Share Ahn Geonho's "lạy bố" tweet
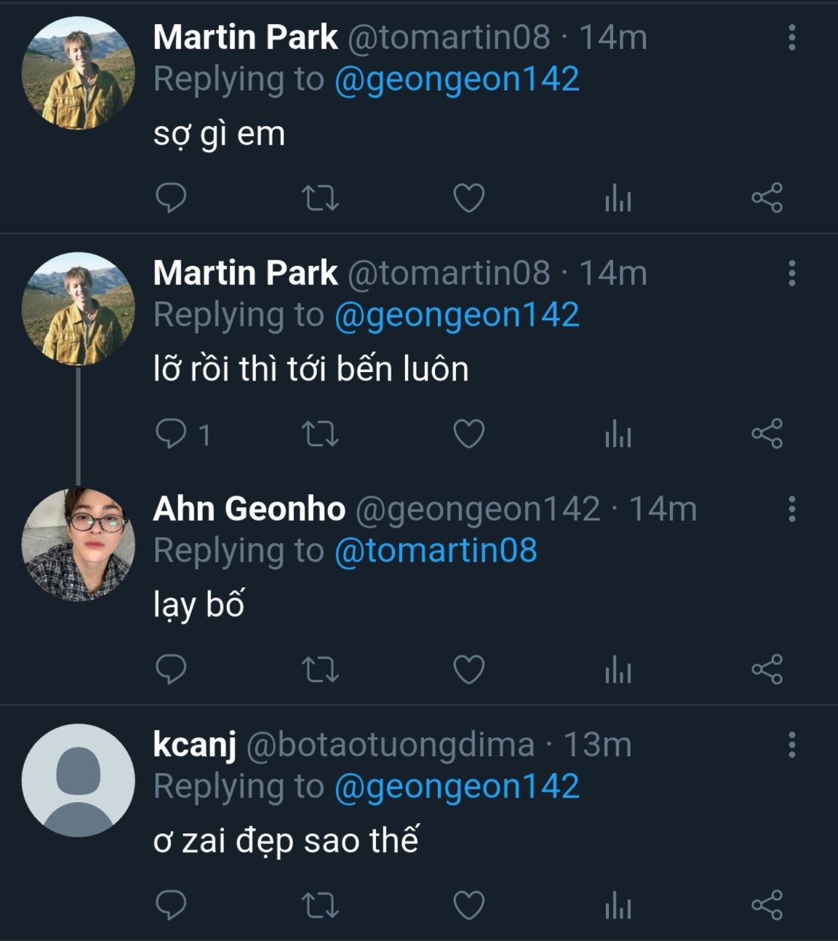The height and width of the screenshot is (941, 838). tap(767, 670)
